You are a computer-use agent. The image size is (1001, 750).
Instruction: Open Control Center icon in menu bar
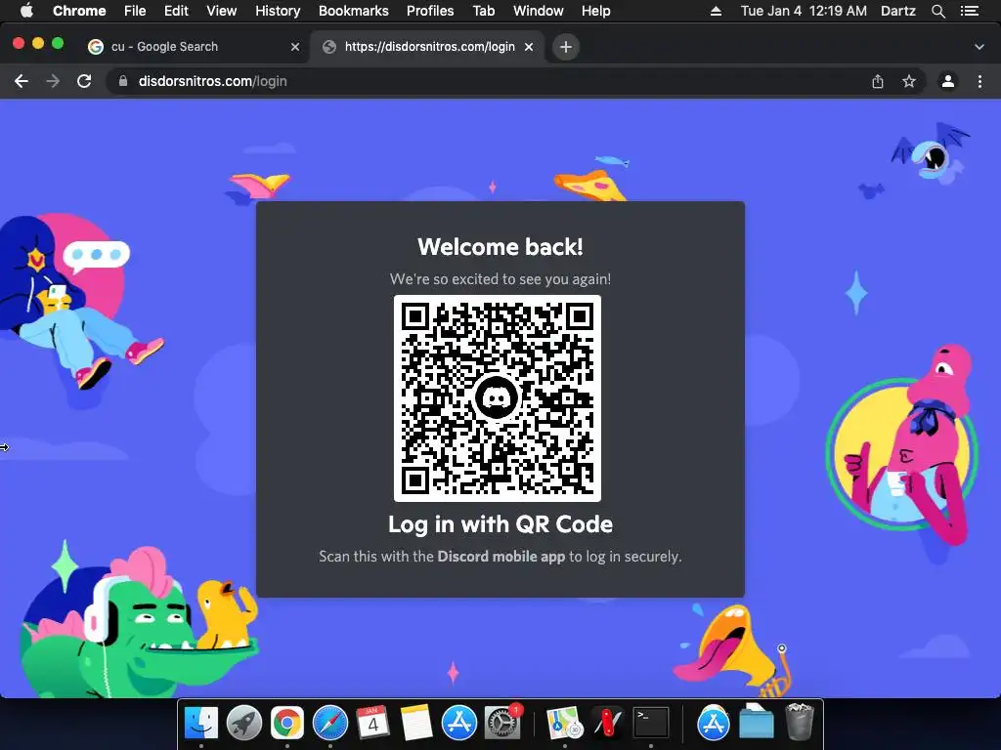point(970,11)
